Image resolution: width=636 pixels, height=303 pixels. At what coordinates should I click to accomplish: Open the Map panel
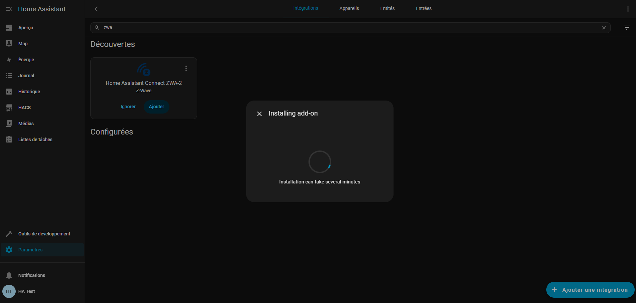point(23,44)
